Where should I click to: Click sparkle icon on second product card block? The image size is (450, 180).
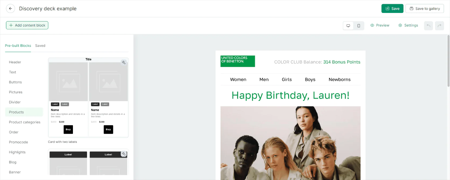[124, 154]
